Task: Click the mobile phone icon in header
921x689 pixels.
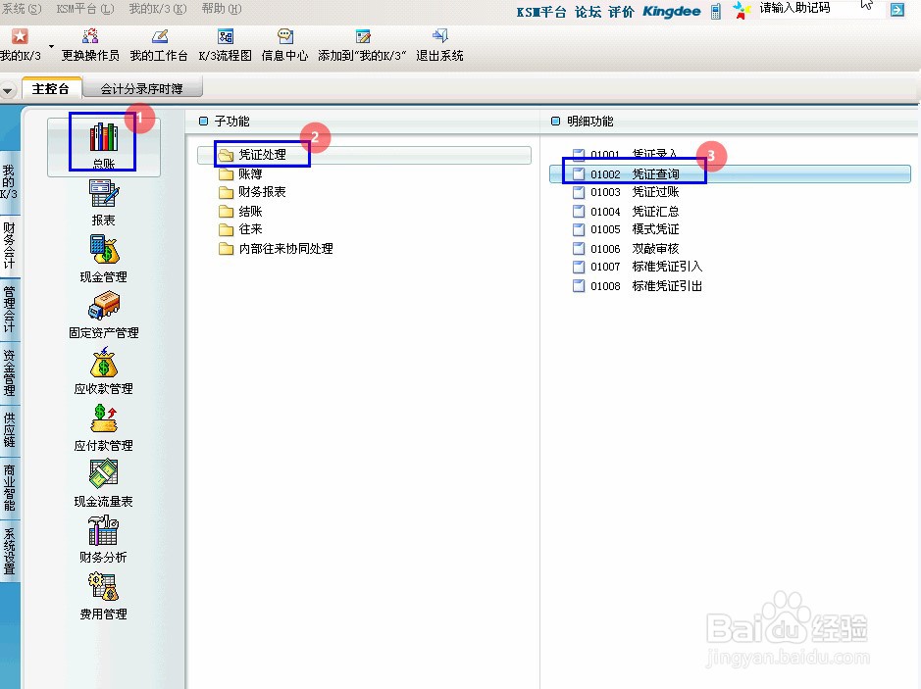Action: [x=715, y=11]
